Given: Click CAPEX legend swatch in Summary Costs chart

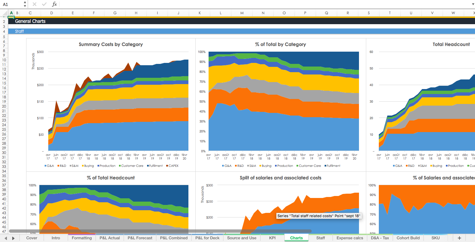Looking at the screenshot, I should (x=167, y=166).
